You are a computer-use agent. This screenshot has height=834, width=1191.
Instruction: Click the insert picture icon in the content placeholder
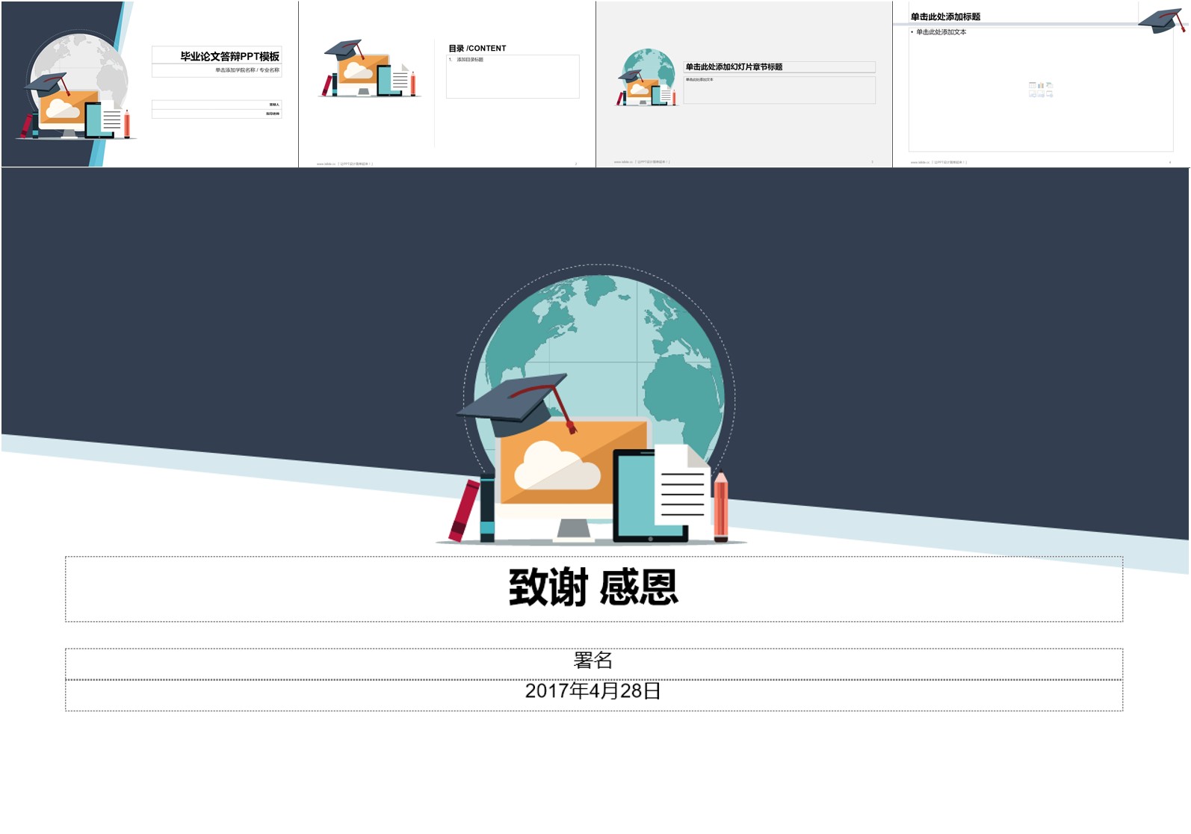click(x=1033, y=93)
